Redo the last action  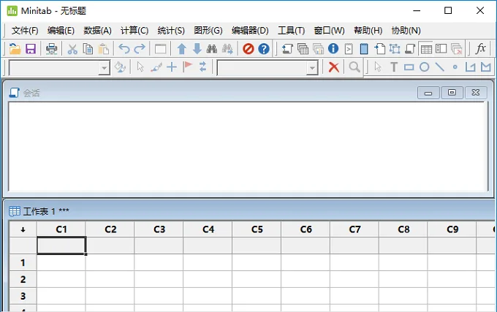coord(140,49)
